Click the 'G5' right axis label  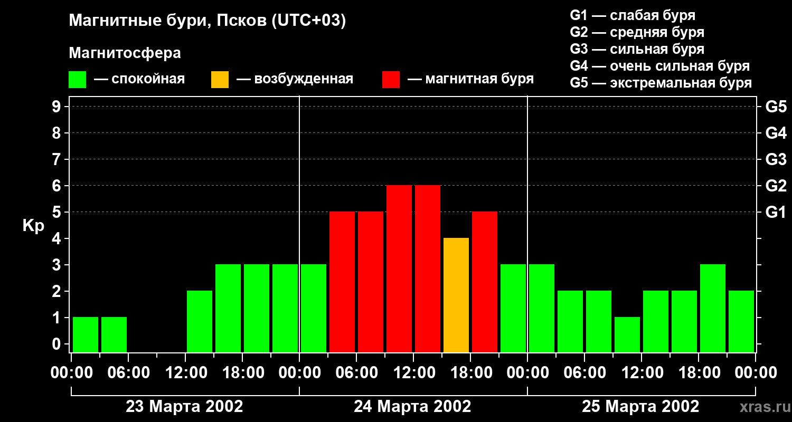pyautogui.click(x=776, y=107)
